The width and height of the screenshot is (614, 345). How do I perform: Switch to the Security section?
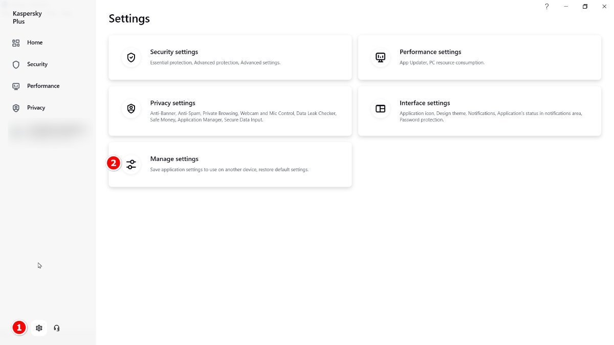coord(37,64)
